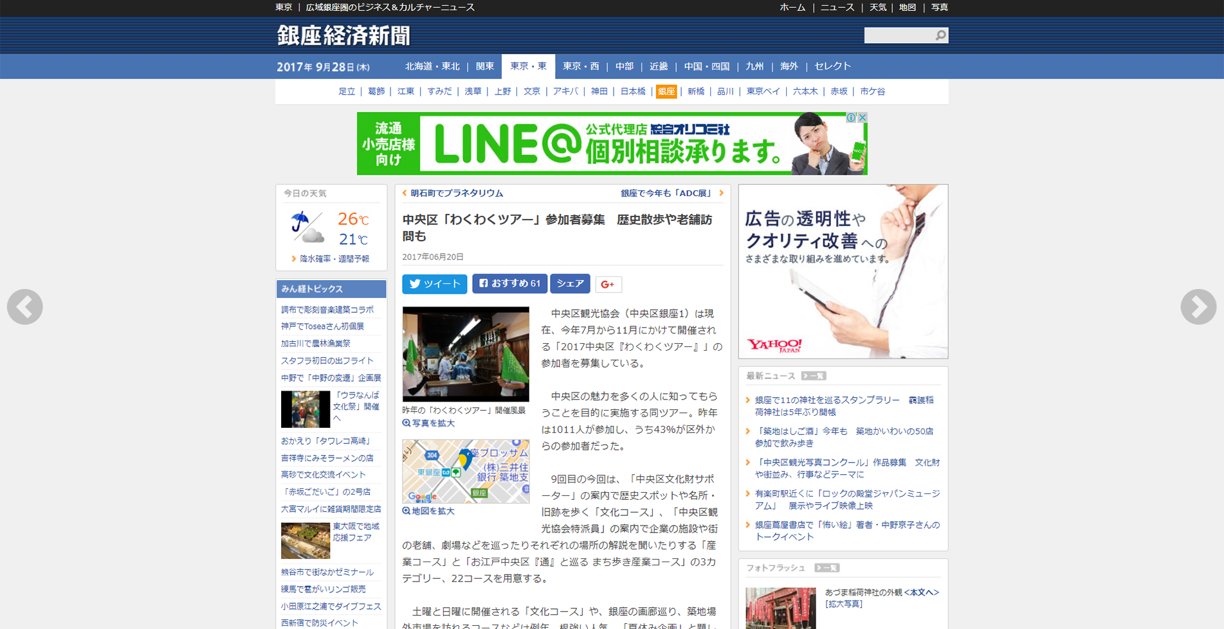This screenshot has width=1224, height=629.
Task: Share article via Google+ icon button
Action: coord(608,284)
